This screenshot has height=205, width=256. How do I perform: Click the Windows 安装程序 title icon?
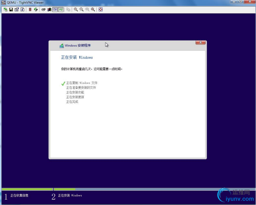click(x=62, y=46)
